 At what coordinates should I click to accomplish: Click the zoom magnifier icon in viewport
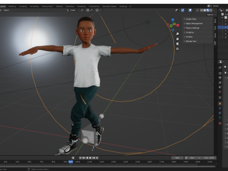(x=177, y=34)
